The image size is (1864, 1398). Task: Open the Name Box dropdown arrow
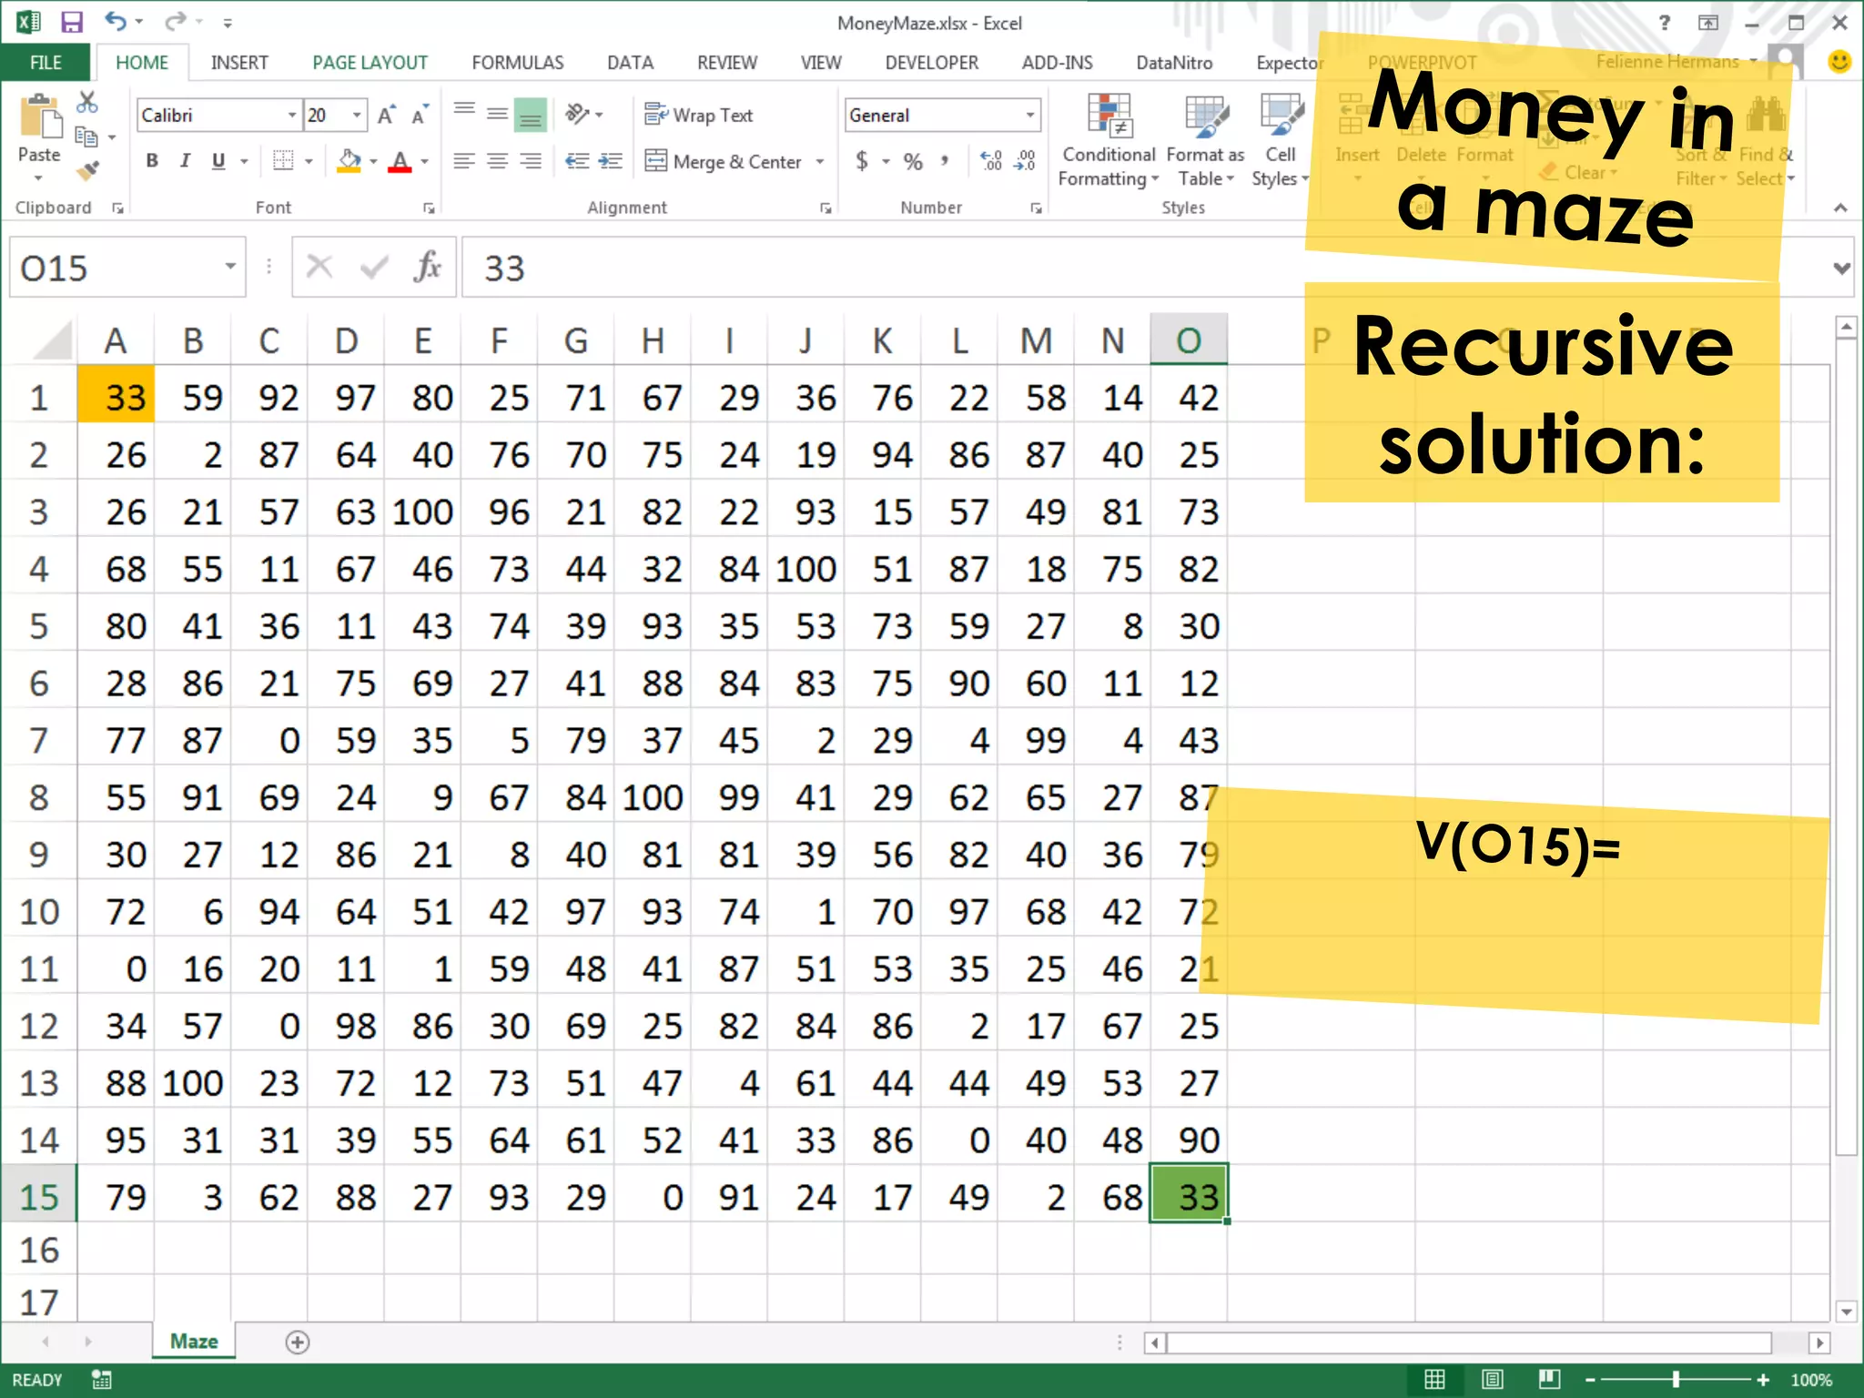point(230,267)
